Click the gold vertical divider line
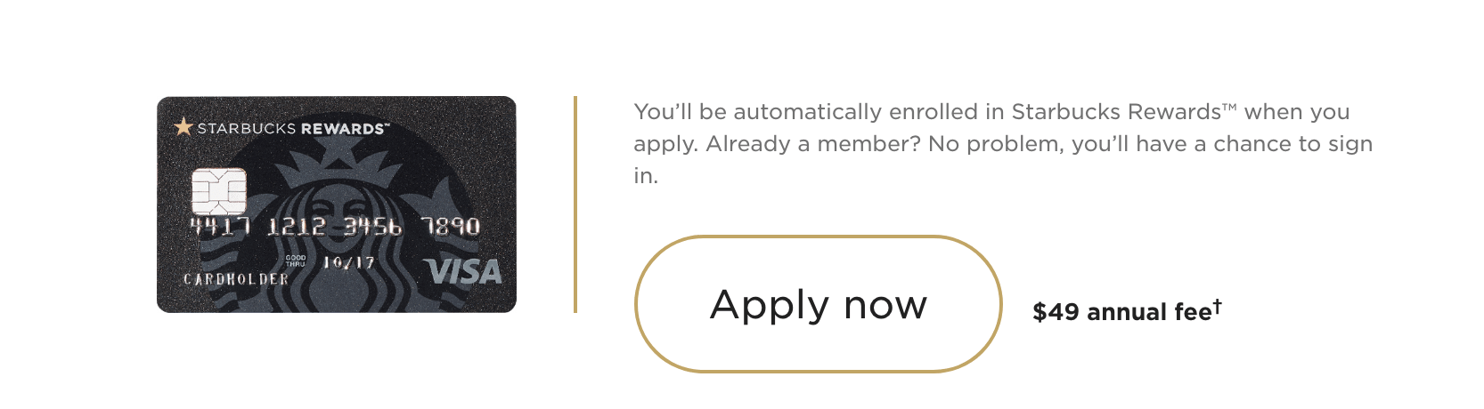This screenshot has height=409, width=1484. point(575,204)
